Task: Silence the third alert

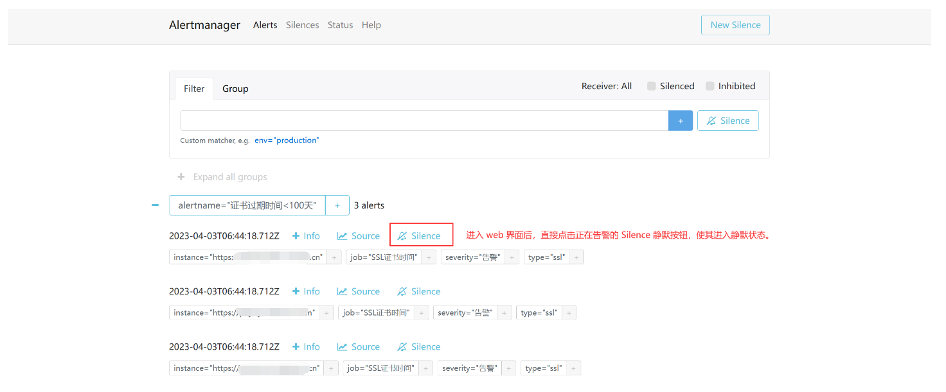Action: click(419, 346)
